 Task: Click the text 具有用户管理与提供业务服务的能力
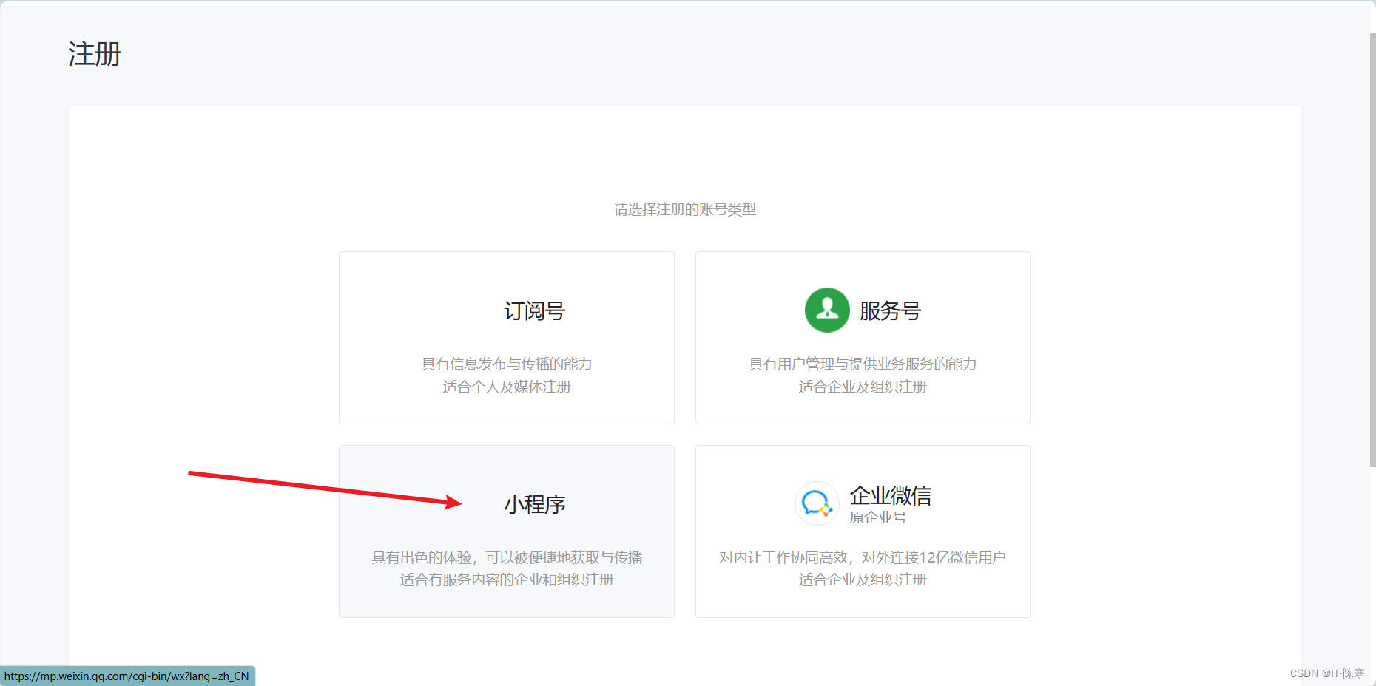(863, 364)
